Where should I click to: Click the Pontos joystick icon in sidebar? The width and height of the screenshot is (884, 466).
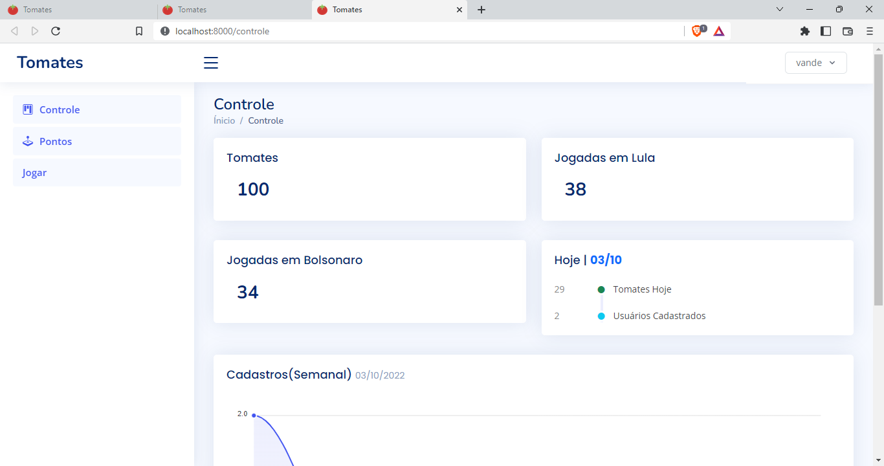[x=28, y=141]
